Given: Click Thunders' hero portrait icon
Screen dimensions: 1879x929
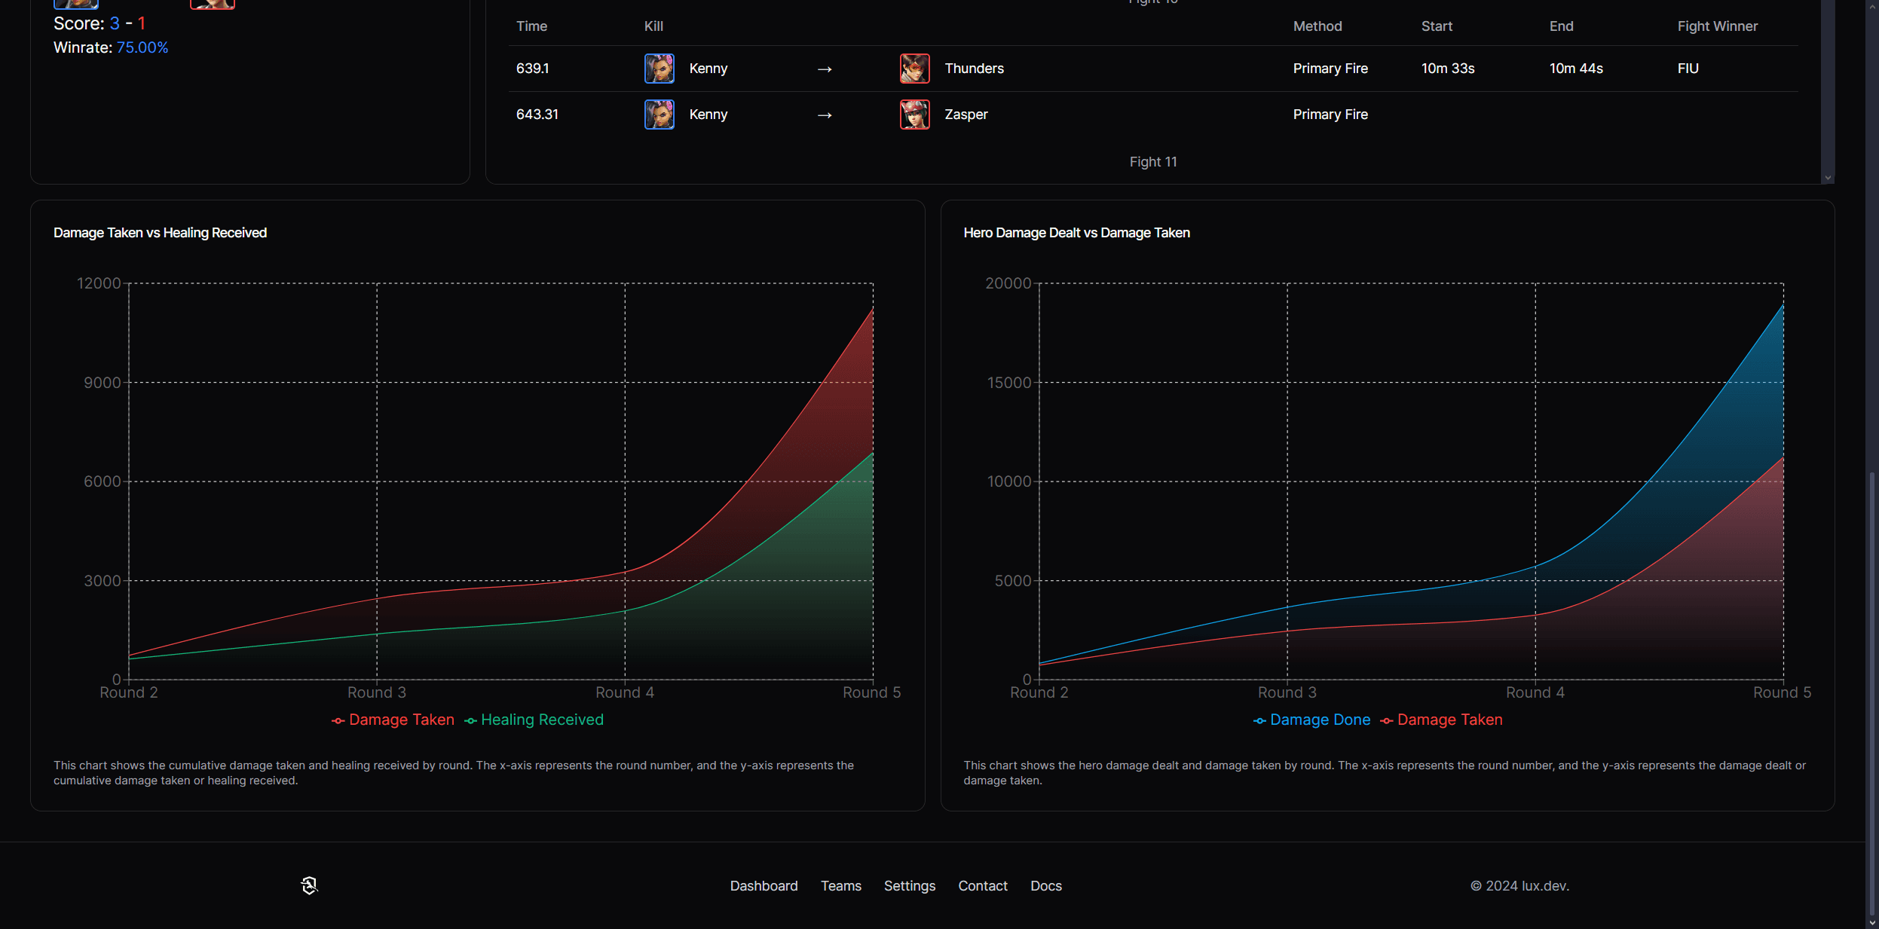Looking at the screenshot, I should (915, 69).
